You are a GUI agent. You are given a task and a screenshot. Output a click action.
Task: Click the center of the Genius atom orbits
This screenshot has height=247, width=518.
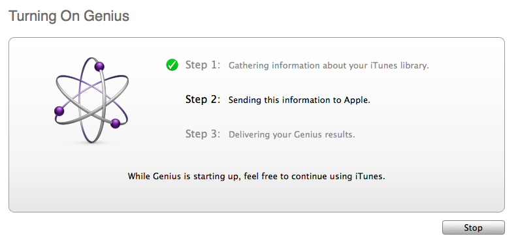[x=91, y=100]
